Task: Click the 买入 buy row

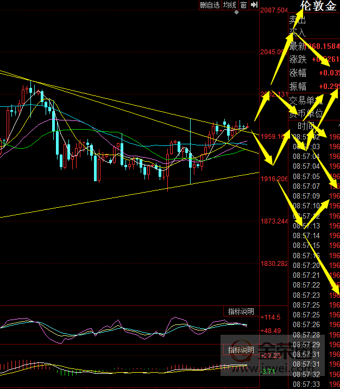Action: click(298, 33)
